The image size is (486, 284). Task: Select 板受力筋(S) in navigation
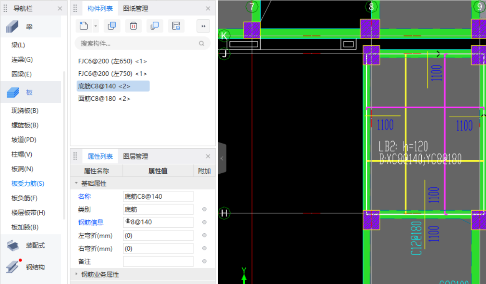tap(28, 184)
